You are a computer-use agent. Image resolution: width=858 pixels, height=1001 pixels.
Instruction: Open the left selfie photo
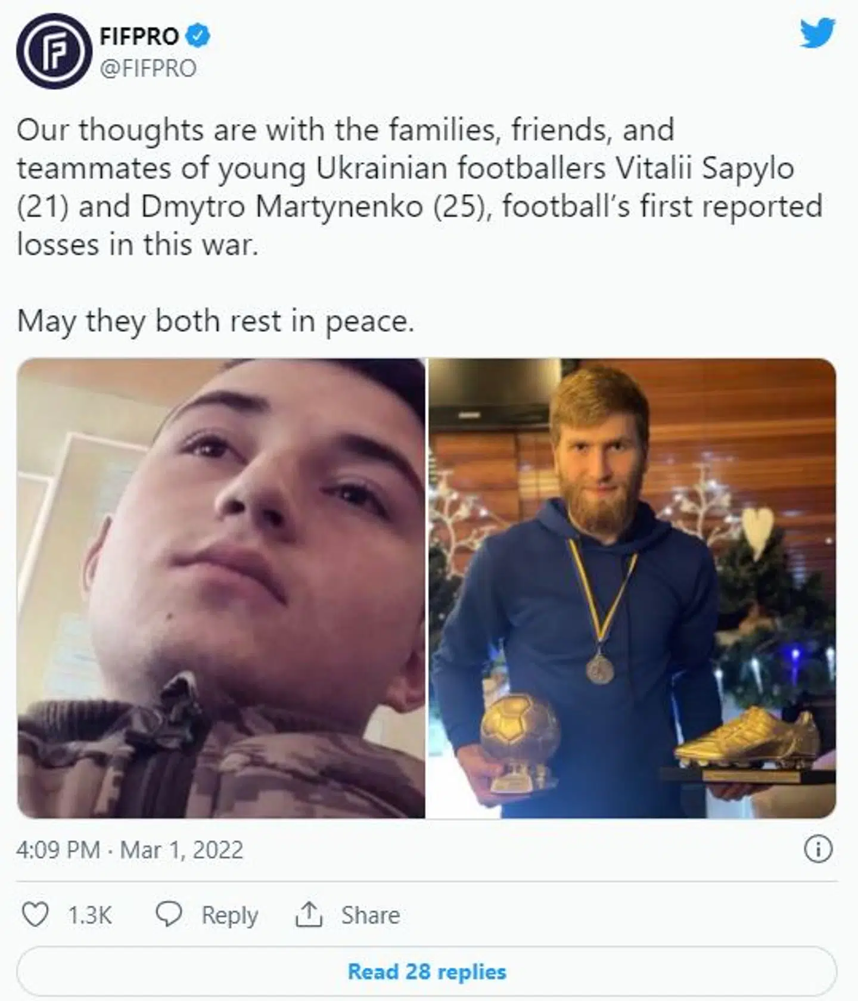(221, 587)
